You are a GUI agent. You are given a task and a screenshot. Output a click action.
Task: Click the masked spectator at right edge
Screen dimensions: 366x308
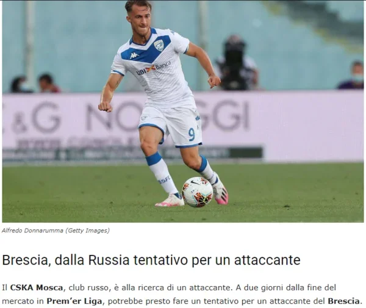(352, 76)
